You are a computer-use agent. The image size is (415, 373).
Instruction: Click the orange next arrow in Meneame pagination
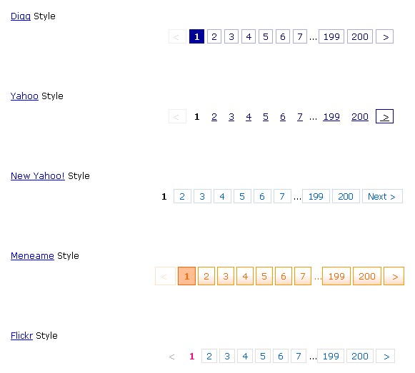[x=394, y=276]
